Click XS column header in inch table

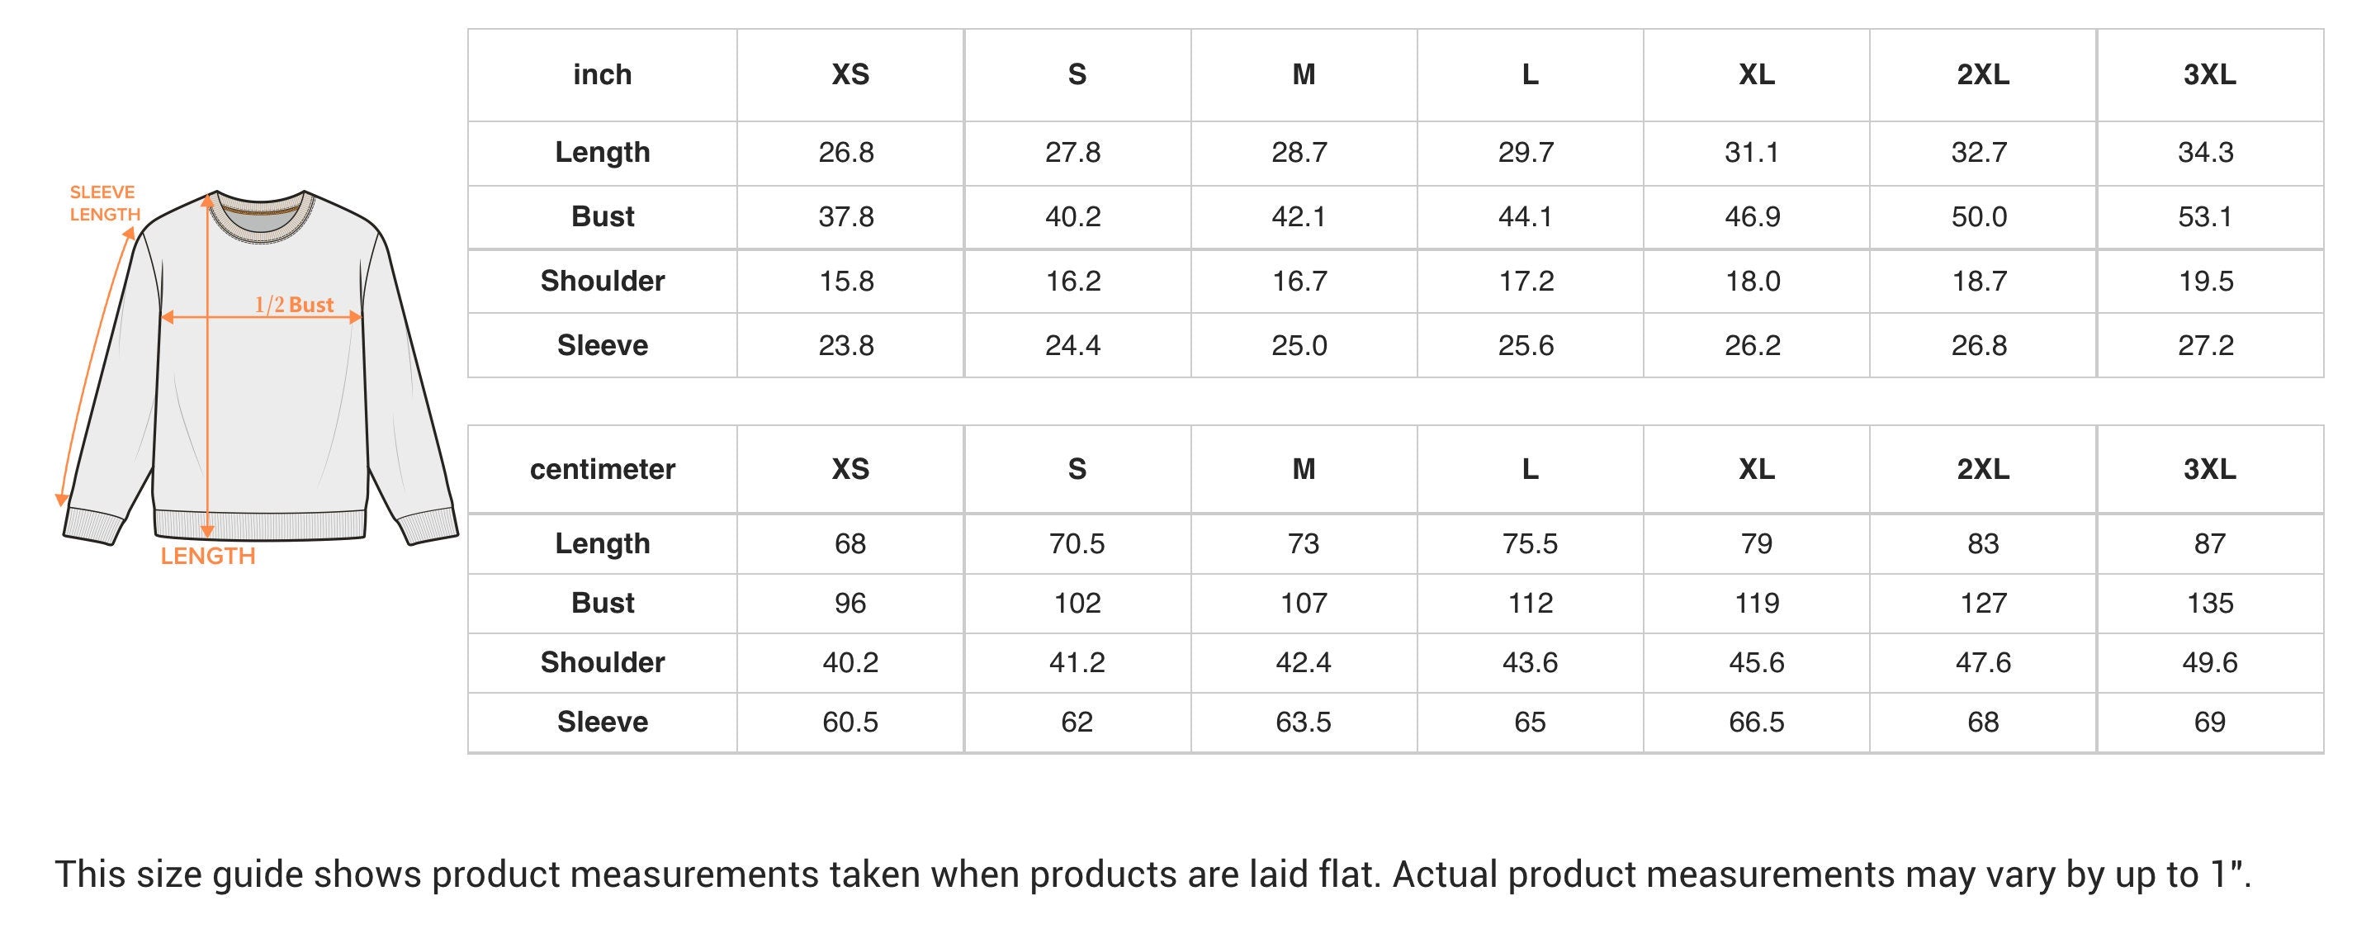pyautogui.click(x=849, y=74)
